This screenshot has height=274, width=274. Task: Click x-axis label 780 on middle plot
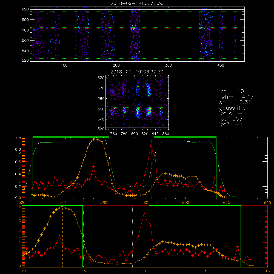click(124, 134)
